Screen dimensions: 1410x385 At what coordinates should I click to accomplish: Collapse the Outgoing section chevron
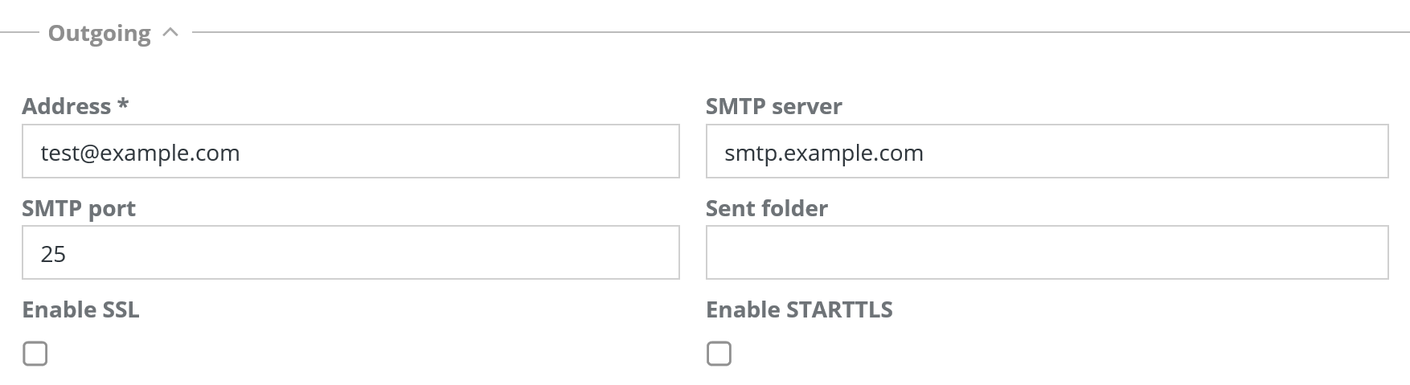pyautogui.click(x=170, y=33)
